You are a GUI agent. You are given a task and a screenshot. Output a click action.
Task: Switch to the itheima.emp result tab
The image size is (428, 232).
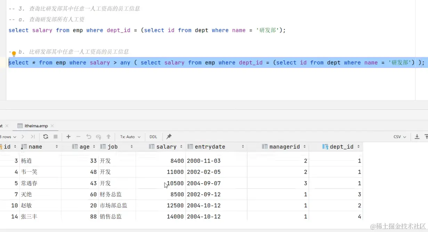[x=36, y=126]
